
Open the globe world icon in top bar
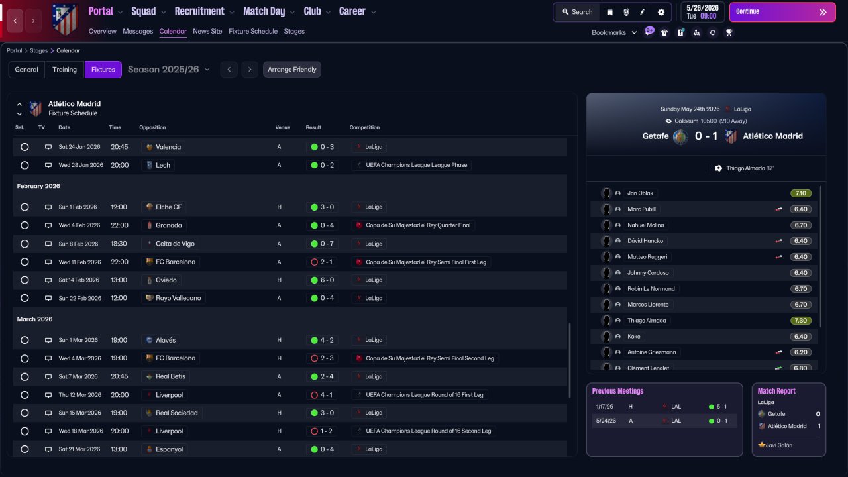tap(626, 12)
